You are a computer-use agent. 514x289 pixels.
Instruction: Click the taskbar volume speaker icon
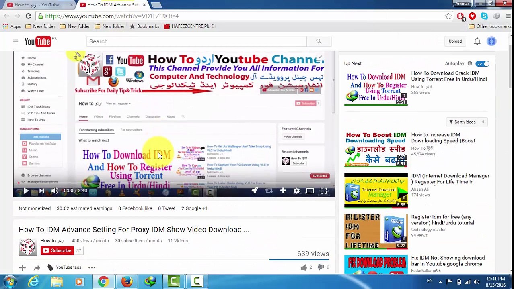[x=477, y=282]
